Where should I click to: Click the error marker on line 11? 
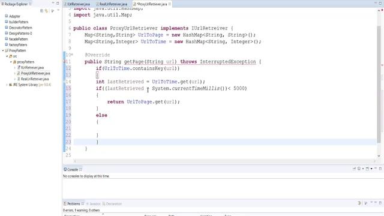pos(65,62)
